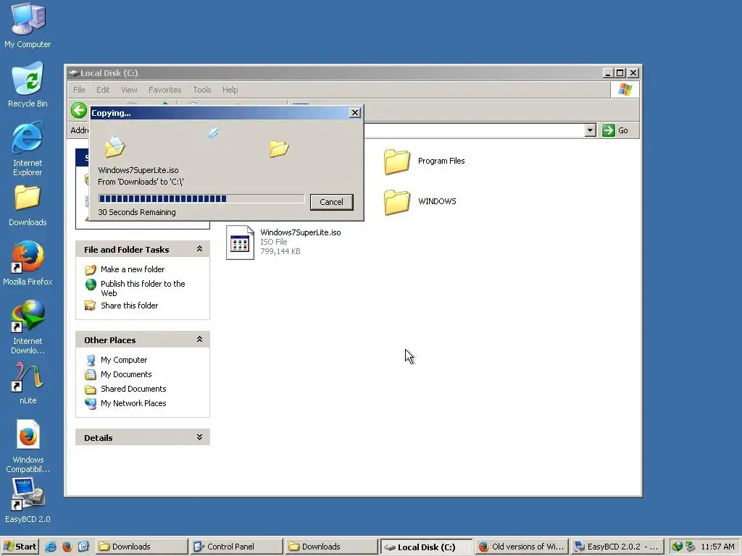
Task: Open the Favorites menu
Action: 164,90
